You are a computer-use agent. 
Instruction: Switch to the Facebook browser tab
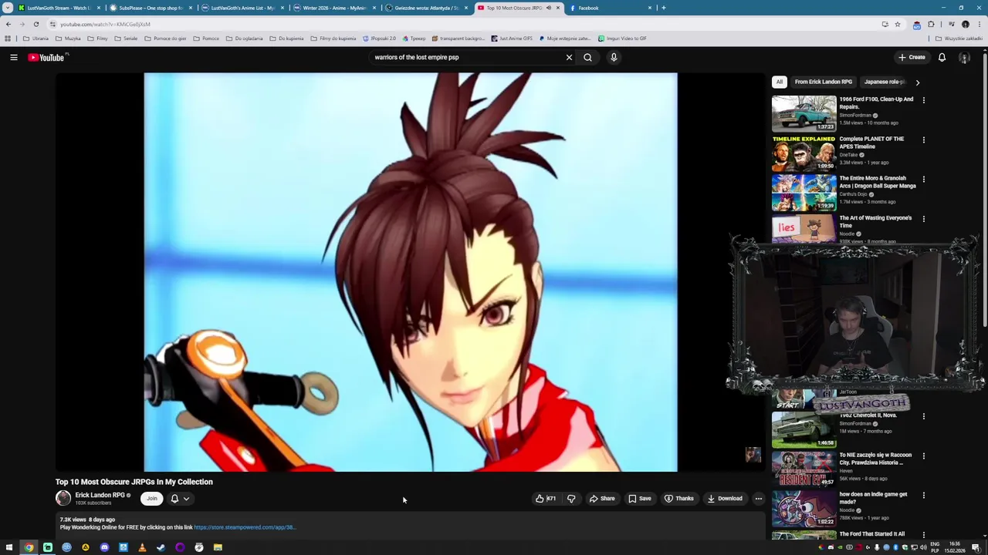[610, 8]
